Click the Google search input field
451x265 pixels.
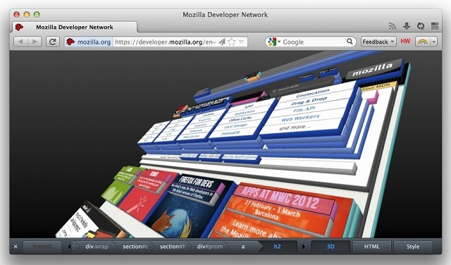coord(313,42)
